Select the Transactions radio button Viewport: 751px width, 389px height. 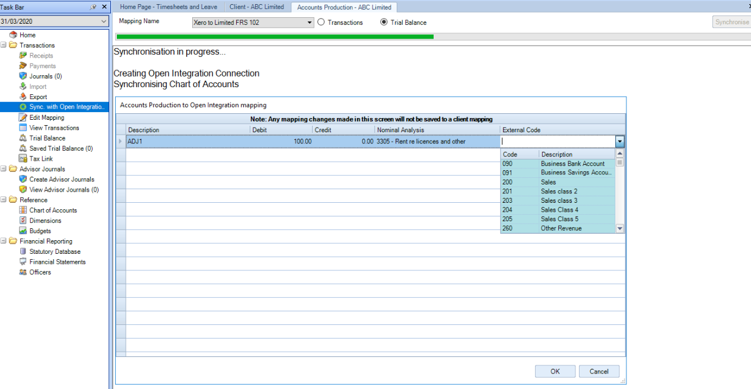[322, 23]
